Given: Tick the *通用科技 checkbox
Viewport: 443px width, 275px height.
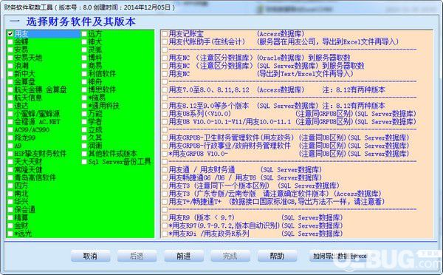Looking at the screenshot, I should click(x=84, y=106).
